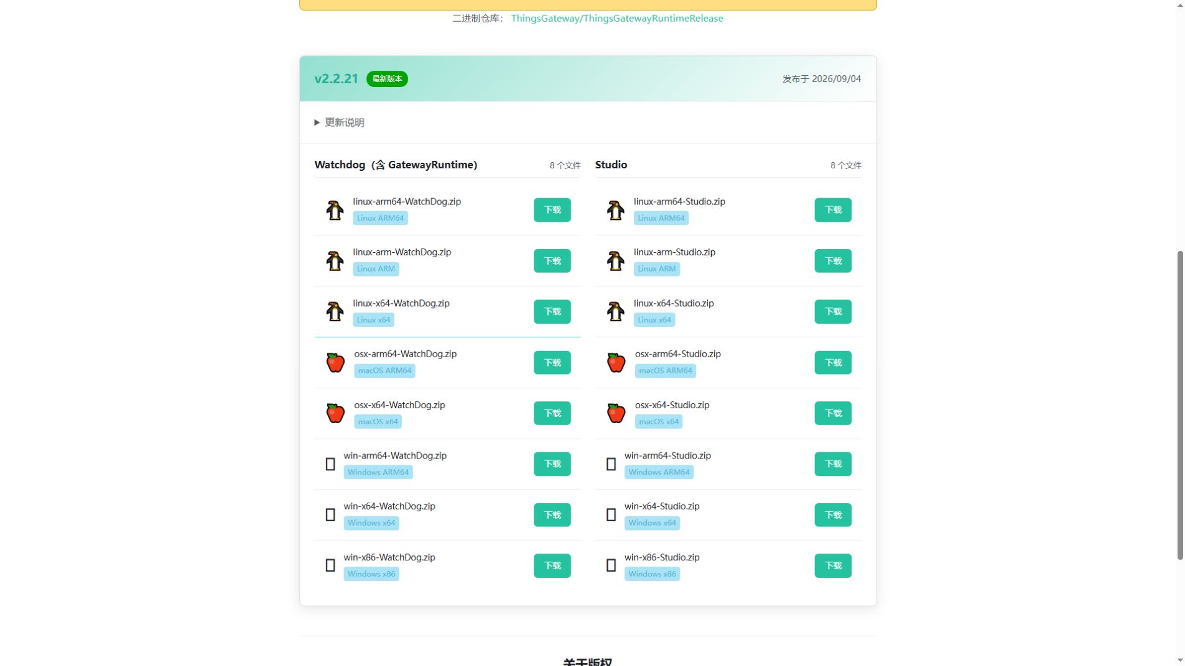The height and width of the screenshot is (666, 1185).
Task: Click the macOS x64 tag under osx-x64-WatchDog.zip
Action: click(x=378, y=421)
